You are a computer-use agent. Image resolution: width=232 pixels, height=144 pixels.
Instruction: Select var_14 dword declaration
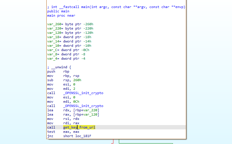coord(69,41)
